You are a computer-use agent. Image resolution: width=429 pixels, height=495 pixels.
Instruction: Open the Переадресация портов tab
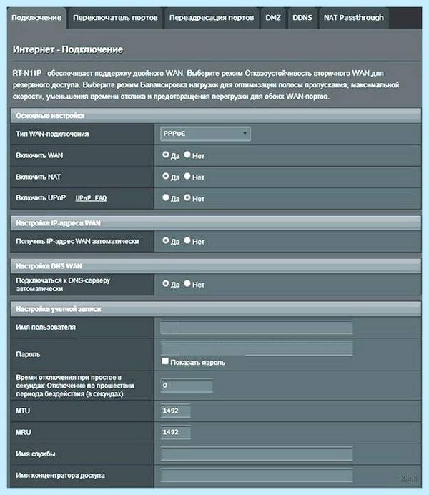pos(212,18)
